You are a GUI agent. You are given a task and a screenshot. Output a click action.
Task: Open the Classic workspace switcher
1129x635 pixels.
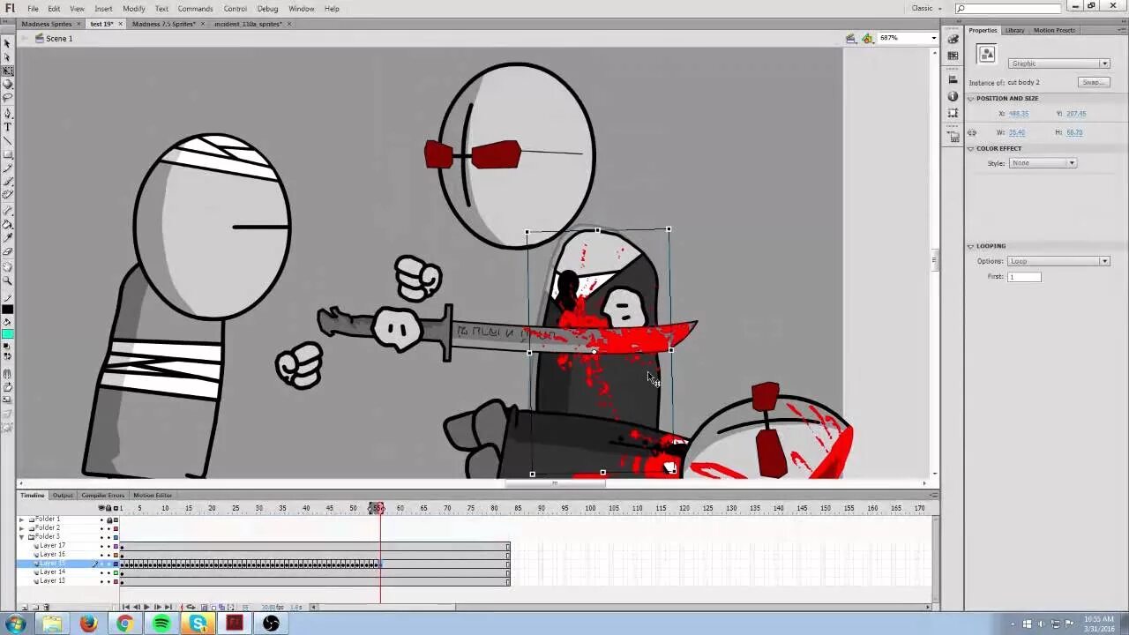click(926, 8)
